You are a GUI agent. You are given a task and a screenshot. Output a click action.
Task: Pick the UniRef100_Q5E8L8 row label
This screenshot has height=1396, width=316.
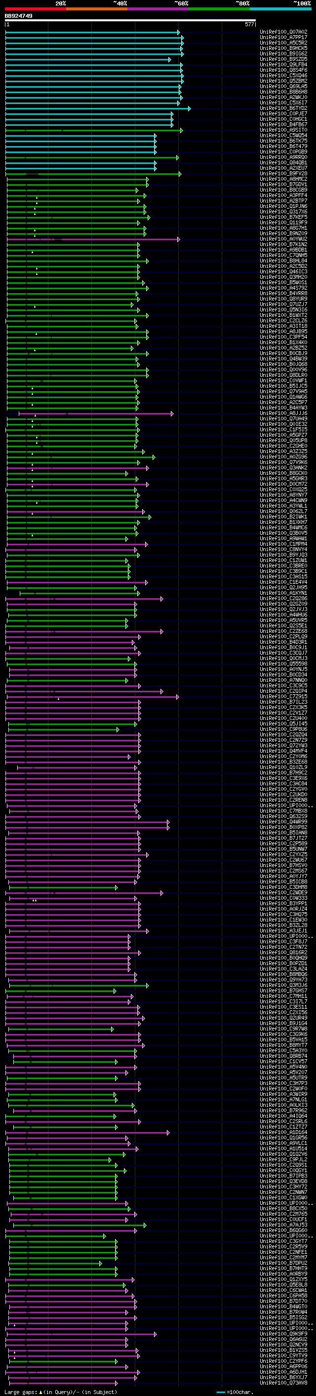[283, 1285]
